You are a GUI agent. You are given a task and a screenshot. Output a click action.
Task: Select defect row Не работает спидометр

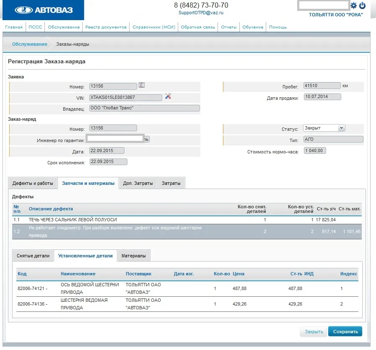click(187, 231)
